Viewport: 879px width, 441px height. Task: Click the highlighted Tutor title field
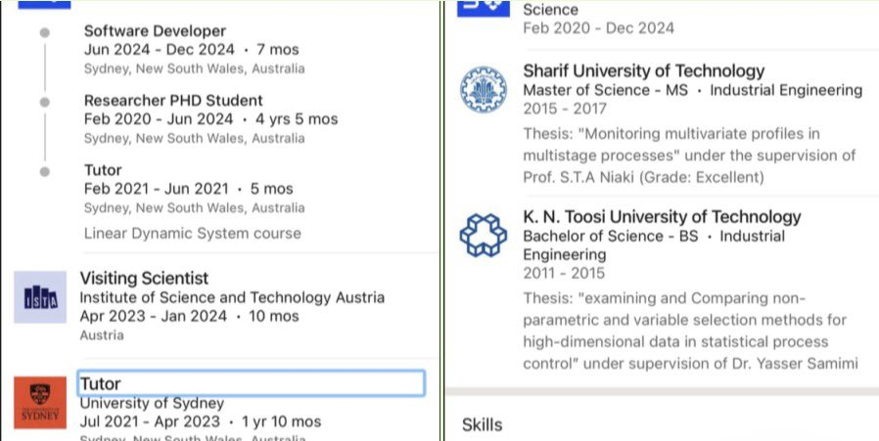251,383
